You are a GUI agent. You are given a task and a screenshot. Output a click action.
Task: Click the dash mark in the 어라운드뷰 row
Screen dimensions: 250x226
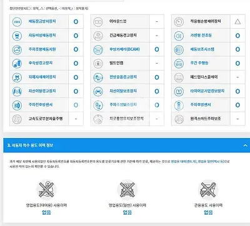157,22
